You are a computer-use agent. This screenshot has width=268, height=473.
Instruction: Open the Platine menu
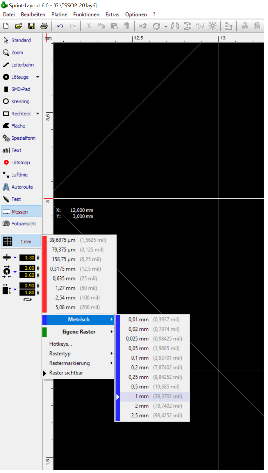pyautogui.click(x=59, y=15)
